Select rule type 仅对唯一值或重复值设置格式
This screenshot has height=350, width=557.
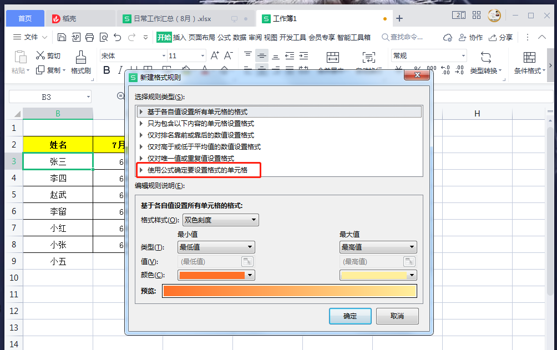tap(279, 159)
